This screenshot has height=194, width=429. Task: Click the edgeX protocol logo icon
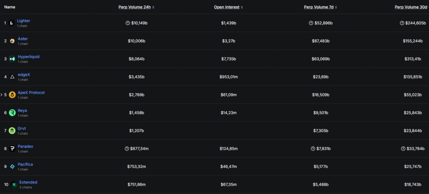click(12, 77)
